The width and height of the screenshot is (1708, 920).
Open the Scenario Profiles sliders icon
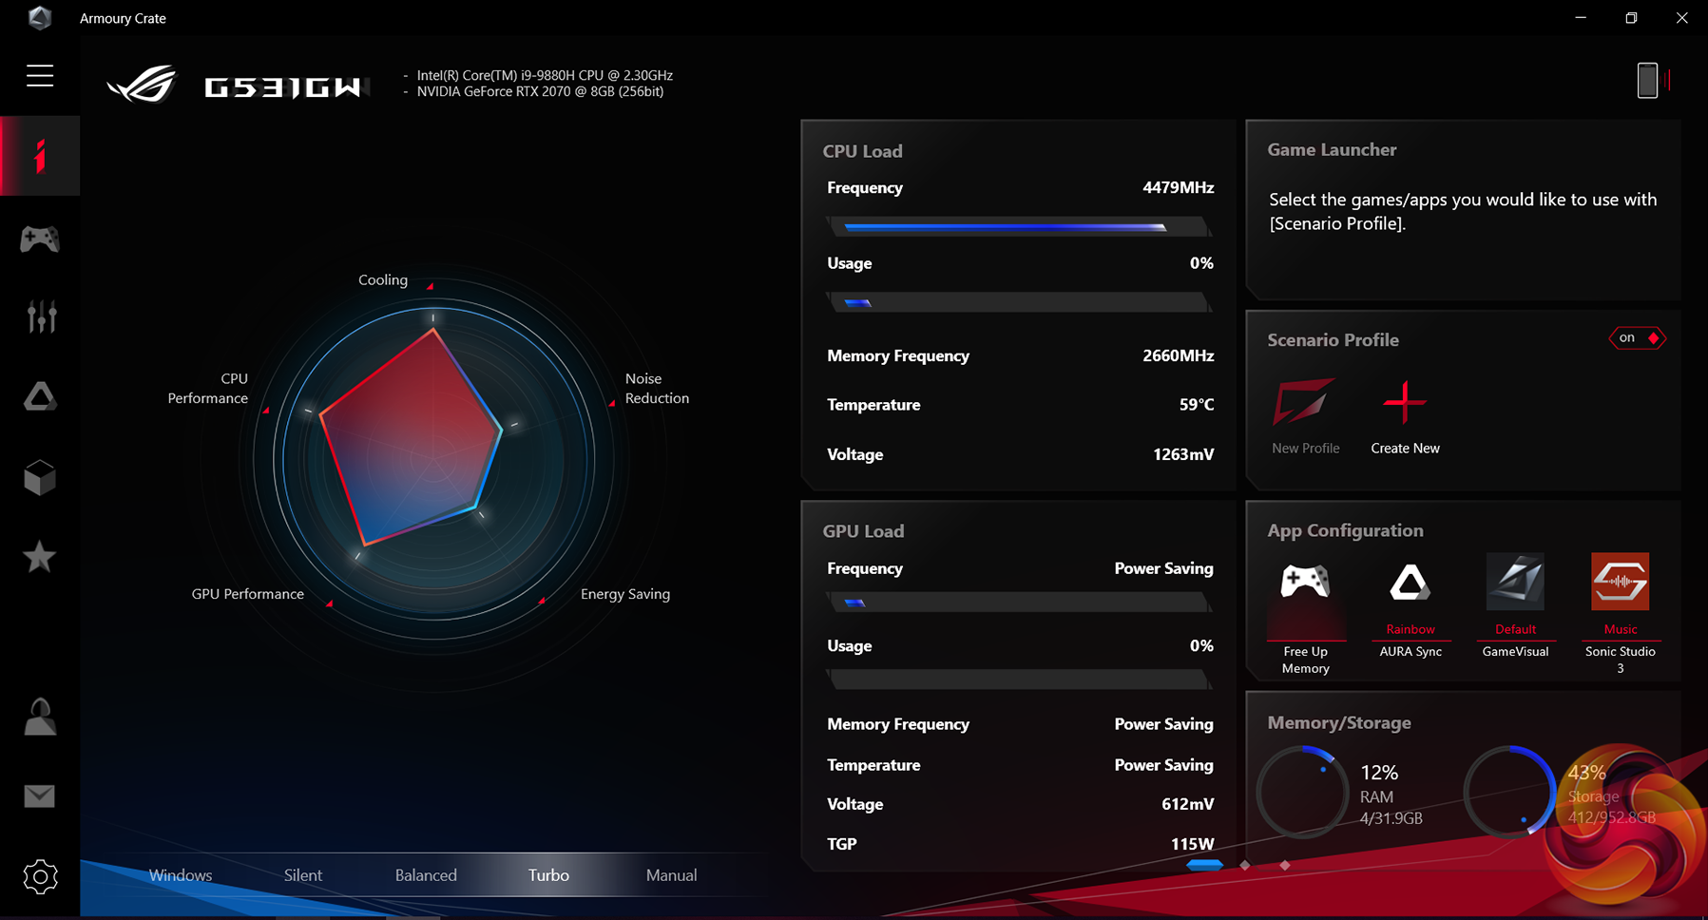tap(40, 316)
